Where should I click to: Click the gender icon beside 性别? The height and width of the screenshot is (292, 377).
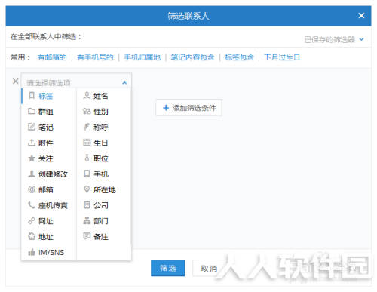pyautogui.click(x=87, y=111)
